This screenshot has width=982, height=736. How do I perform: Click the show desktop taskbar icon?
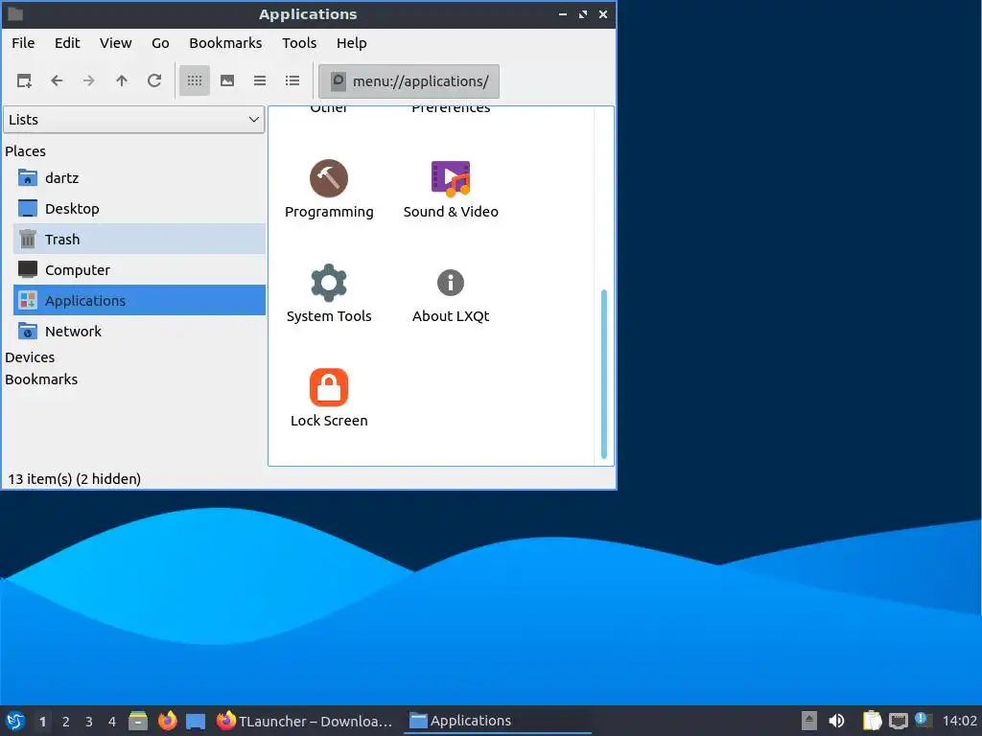pos(196,721)
